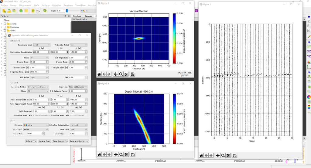This screenshot has width=311, height=168.
Task: Click the jet colormap selector in main toolbar
Action: click(88, 11)
